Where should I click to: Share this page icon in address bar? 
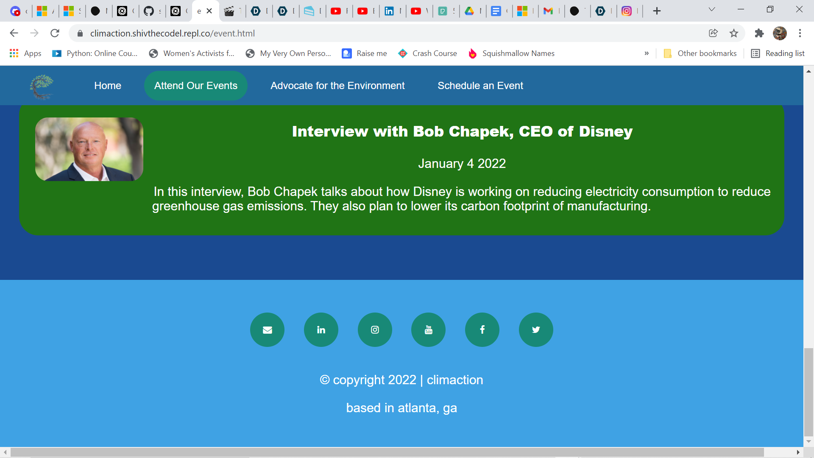point(713,33)
